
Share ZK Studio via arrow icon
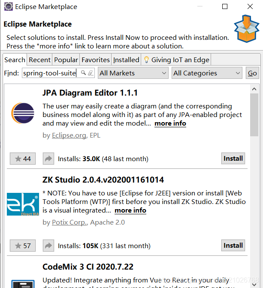coord(48,246)
